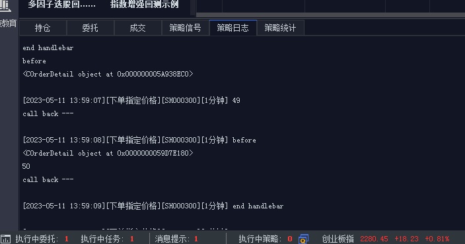Click the 执行中委托 status entry

tap(42, 239)
